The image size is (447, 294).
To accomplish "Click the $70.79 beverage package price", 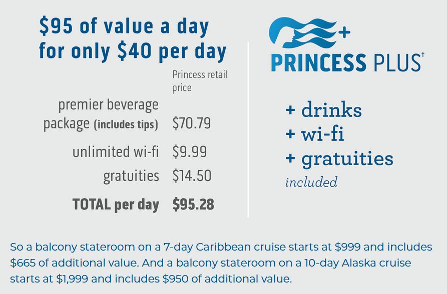I will pos(192,123).
